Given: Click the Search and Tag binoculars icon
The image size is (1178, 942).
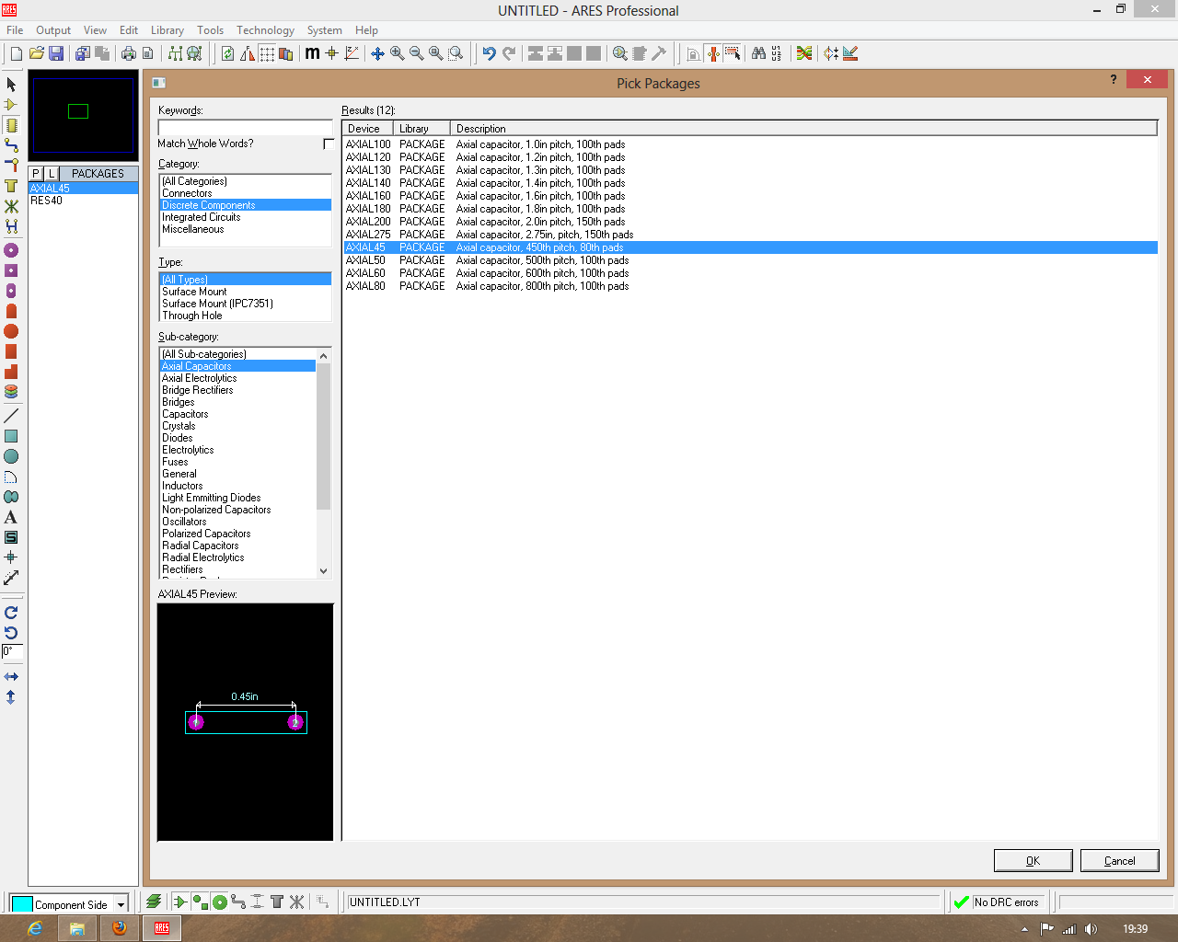Looking at the screenshot, I should tap(758, 53).
